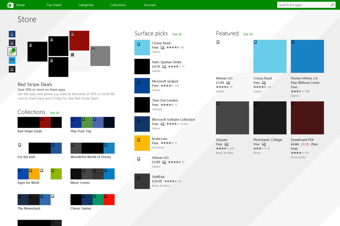Open the Shazam featured tile
This screenshot has height=226, width=340.
coord(232,118)
